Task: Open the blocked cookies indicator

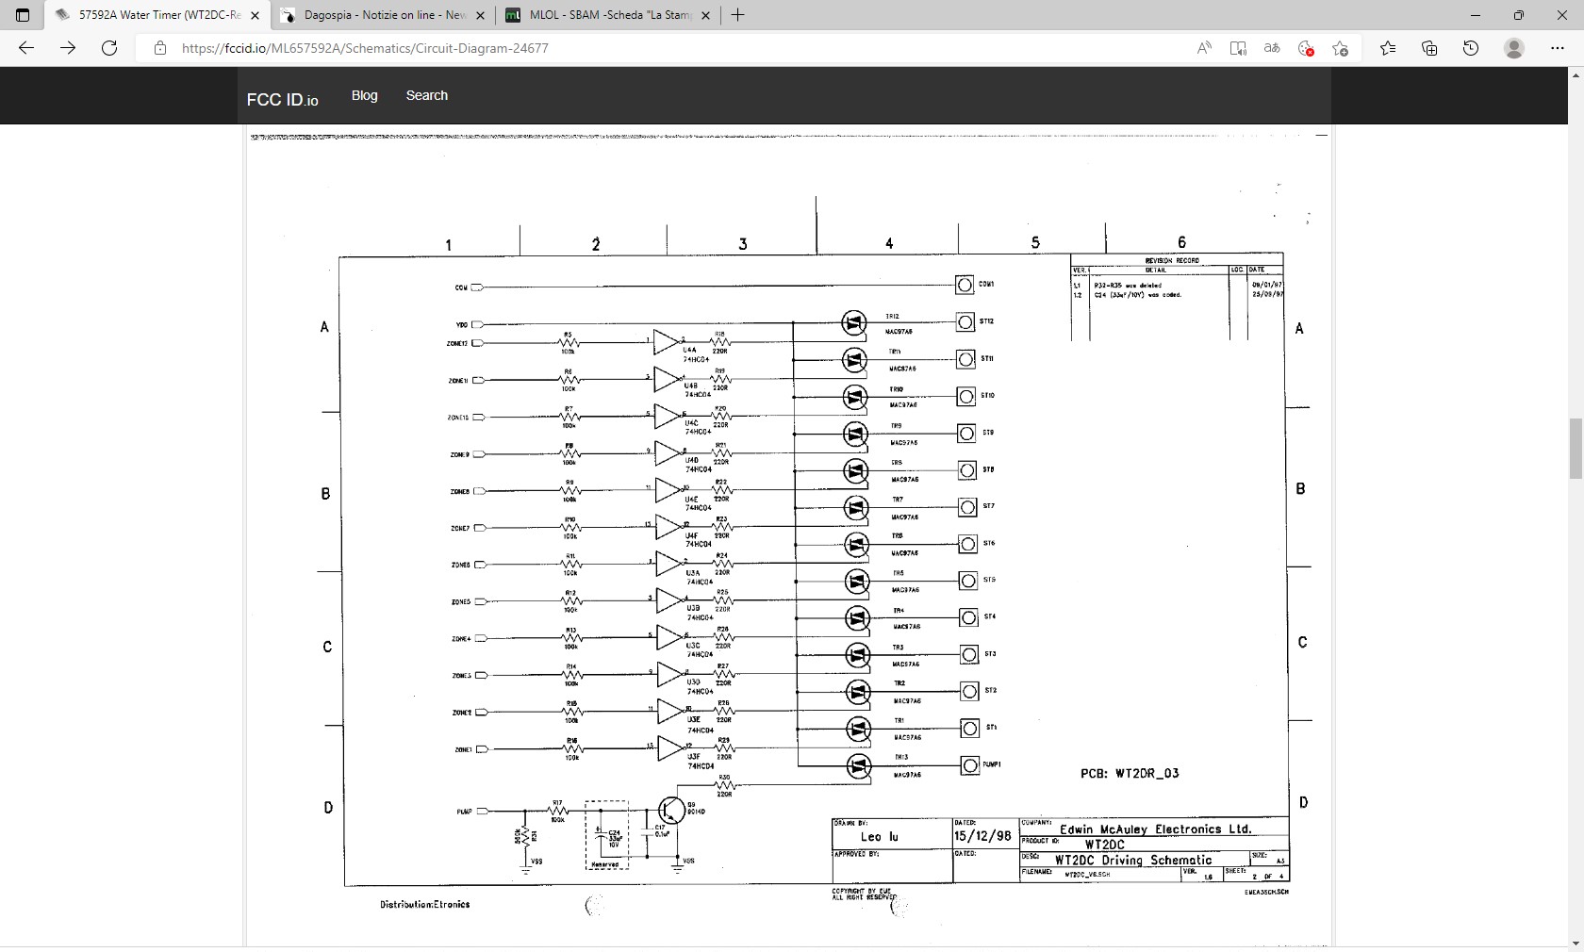Action: [x=1306, y=48]
